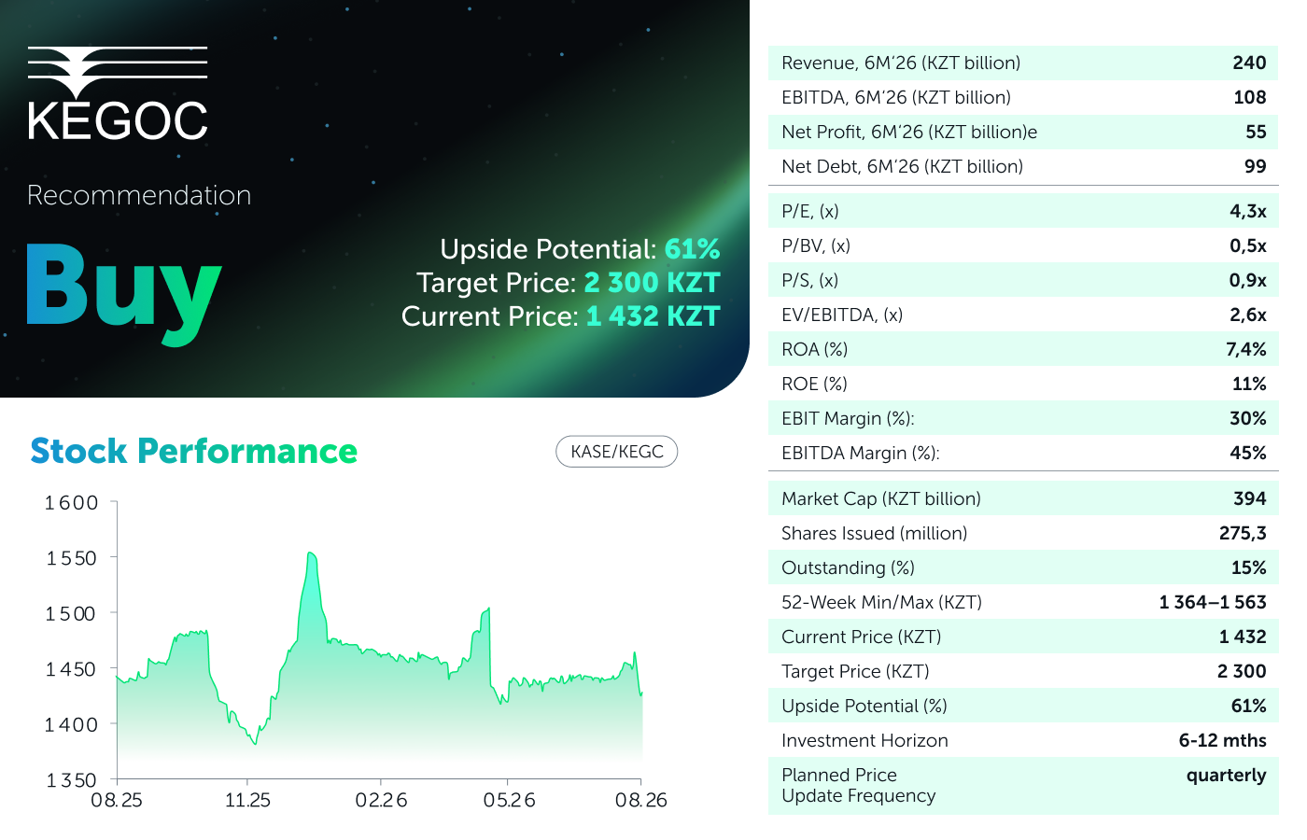Click the Shares Issued value 275,3

1243,533
